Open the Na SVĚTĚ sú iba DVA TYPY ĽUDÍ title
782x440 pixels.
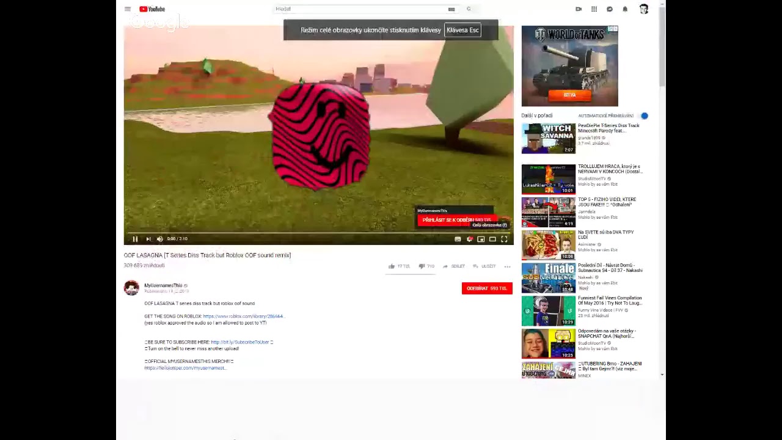tap(605, 235)
